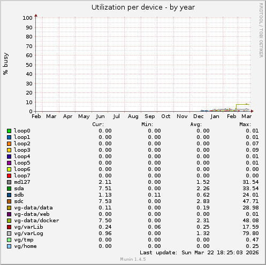Click the vg-data/docker Max value 48.08
This screenshot has width=266, height=265.
click(x=250, y=221)
